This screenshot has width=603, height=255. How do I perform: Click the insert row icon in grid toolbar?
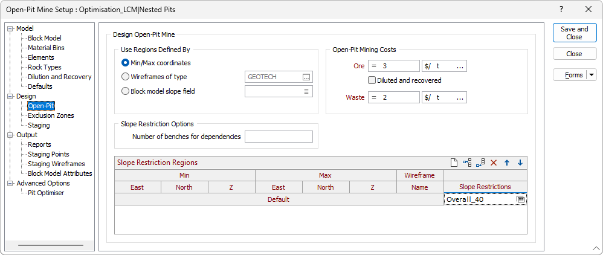click(467, 163)
